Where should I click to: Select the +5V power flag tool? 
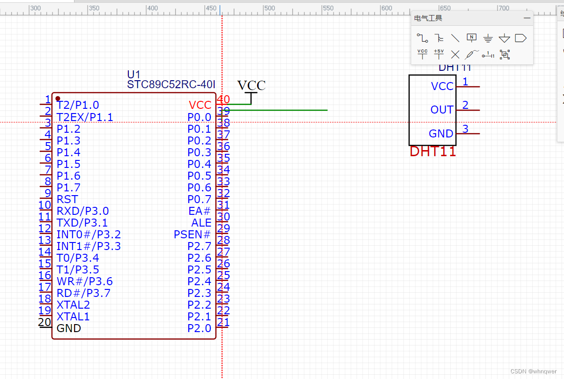(438, 55)
